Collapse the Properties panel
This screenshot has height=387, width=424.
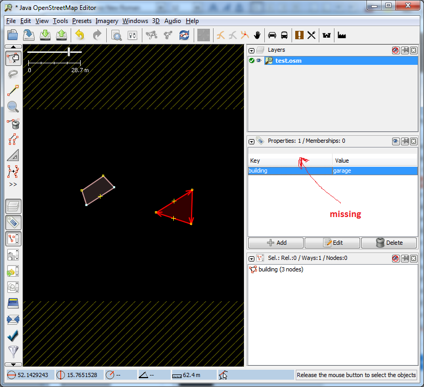point(251,141)
